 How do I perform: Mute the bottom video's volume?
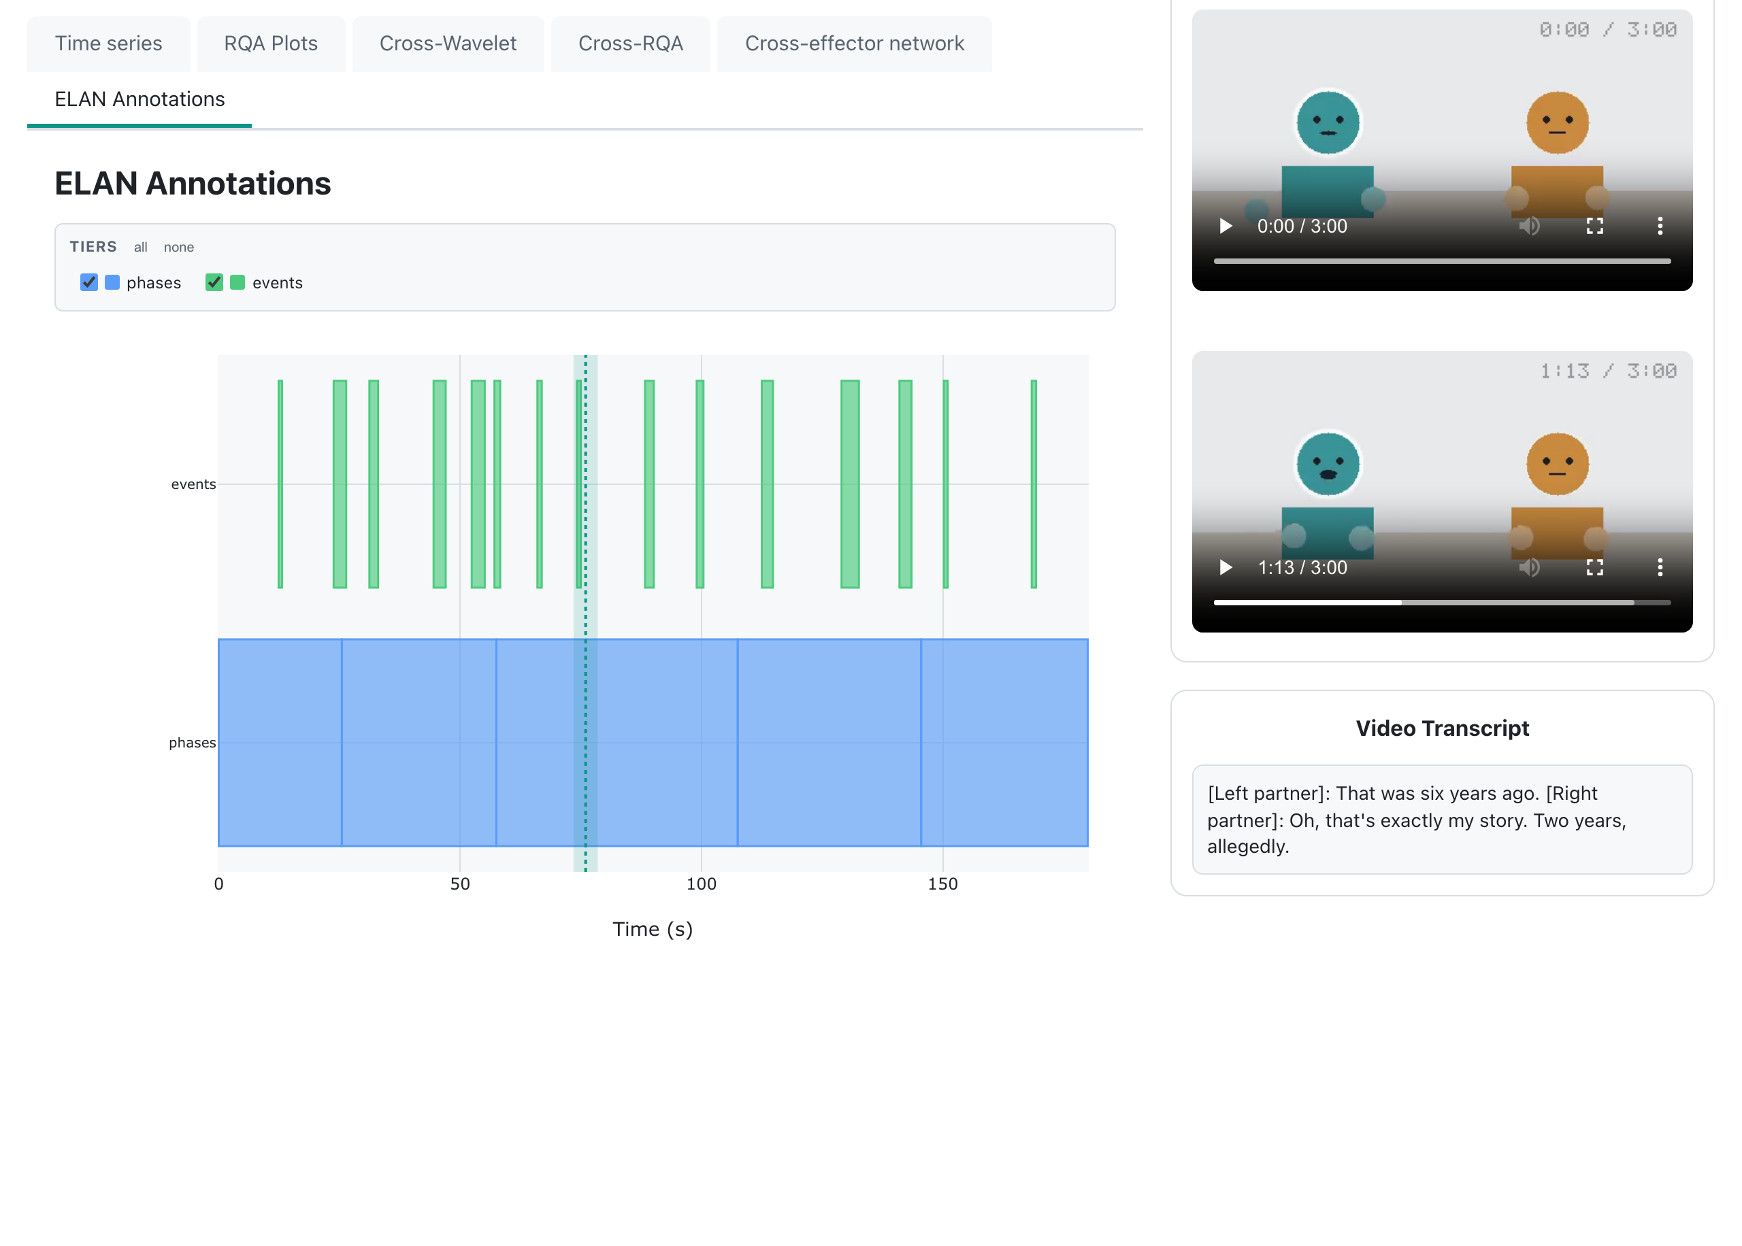1528,568
